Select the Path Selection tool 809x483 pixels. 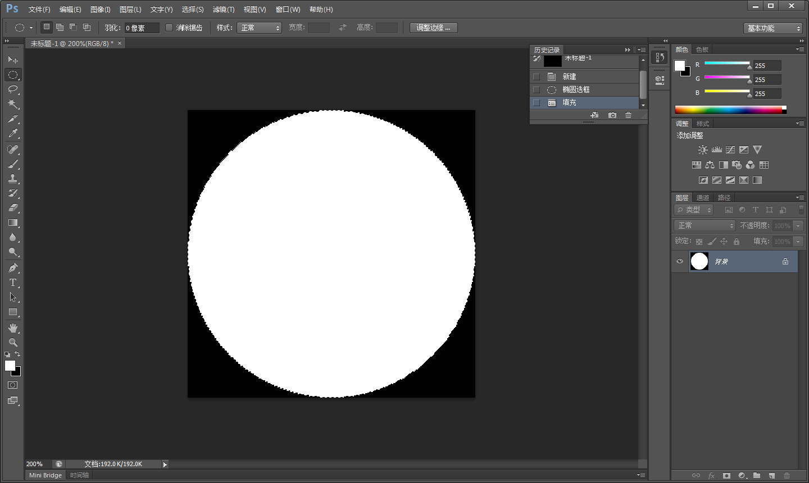point(13,297)
